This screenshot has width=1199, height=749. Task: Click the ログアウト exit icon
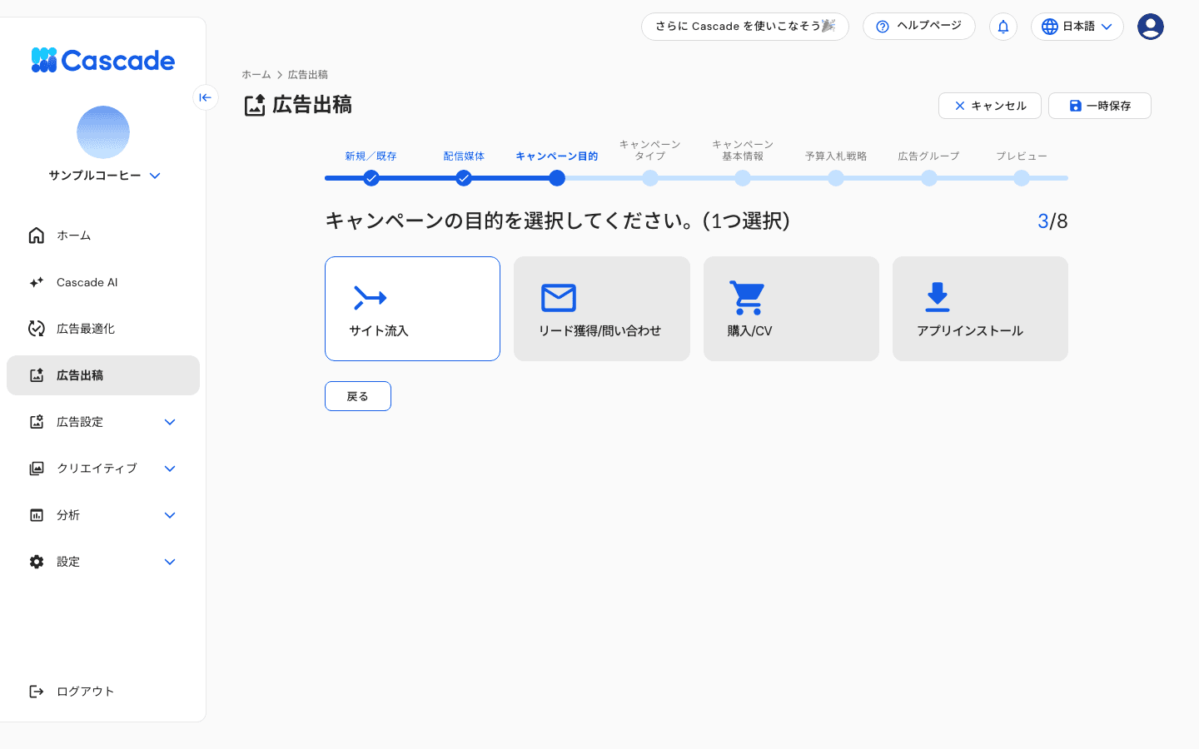click(x=37, y=692)
